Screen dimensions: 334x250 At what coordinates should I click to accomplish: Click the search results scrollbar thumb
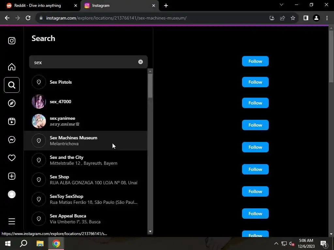[x=150, y=86]
